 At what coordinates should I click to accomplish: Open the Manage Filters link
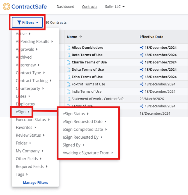tap(35, 182)
